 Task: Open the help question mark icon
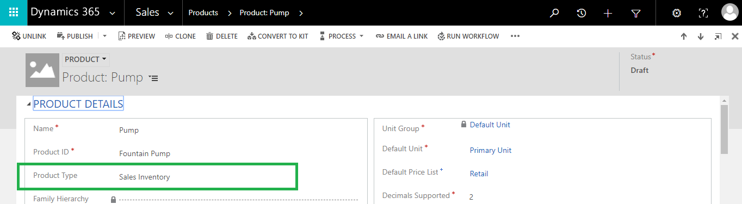pyautogui.click(x=703, y=13)
